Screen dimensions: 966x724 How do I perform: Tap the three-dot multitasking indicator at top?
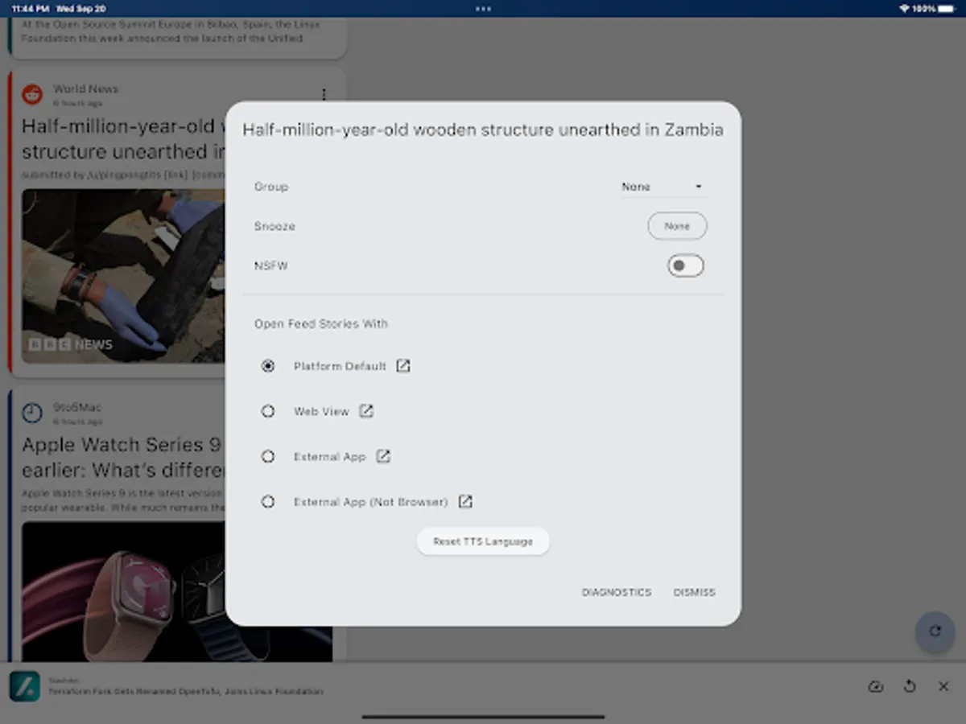(x=483, y=9)
